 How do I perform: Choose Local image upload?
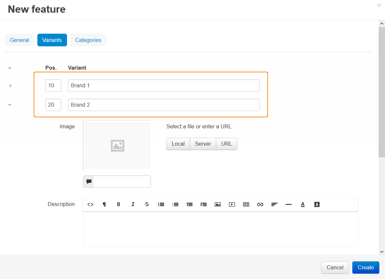[178, 144]
